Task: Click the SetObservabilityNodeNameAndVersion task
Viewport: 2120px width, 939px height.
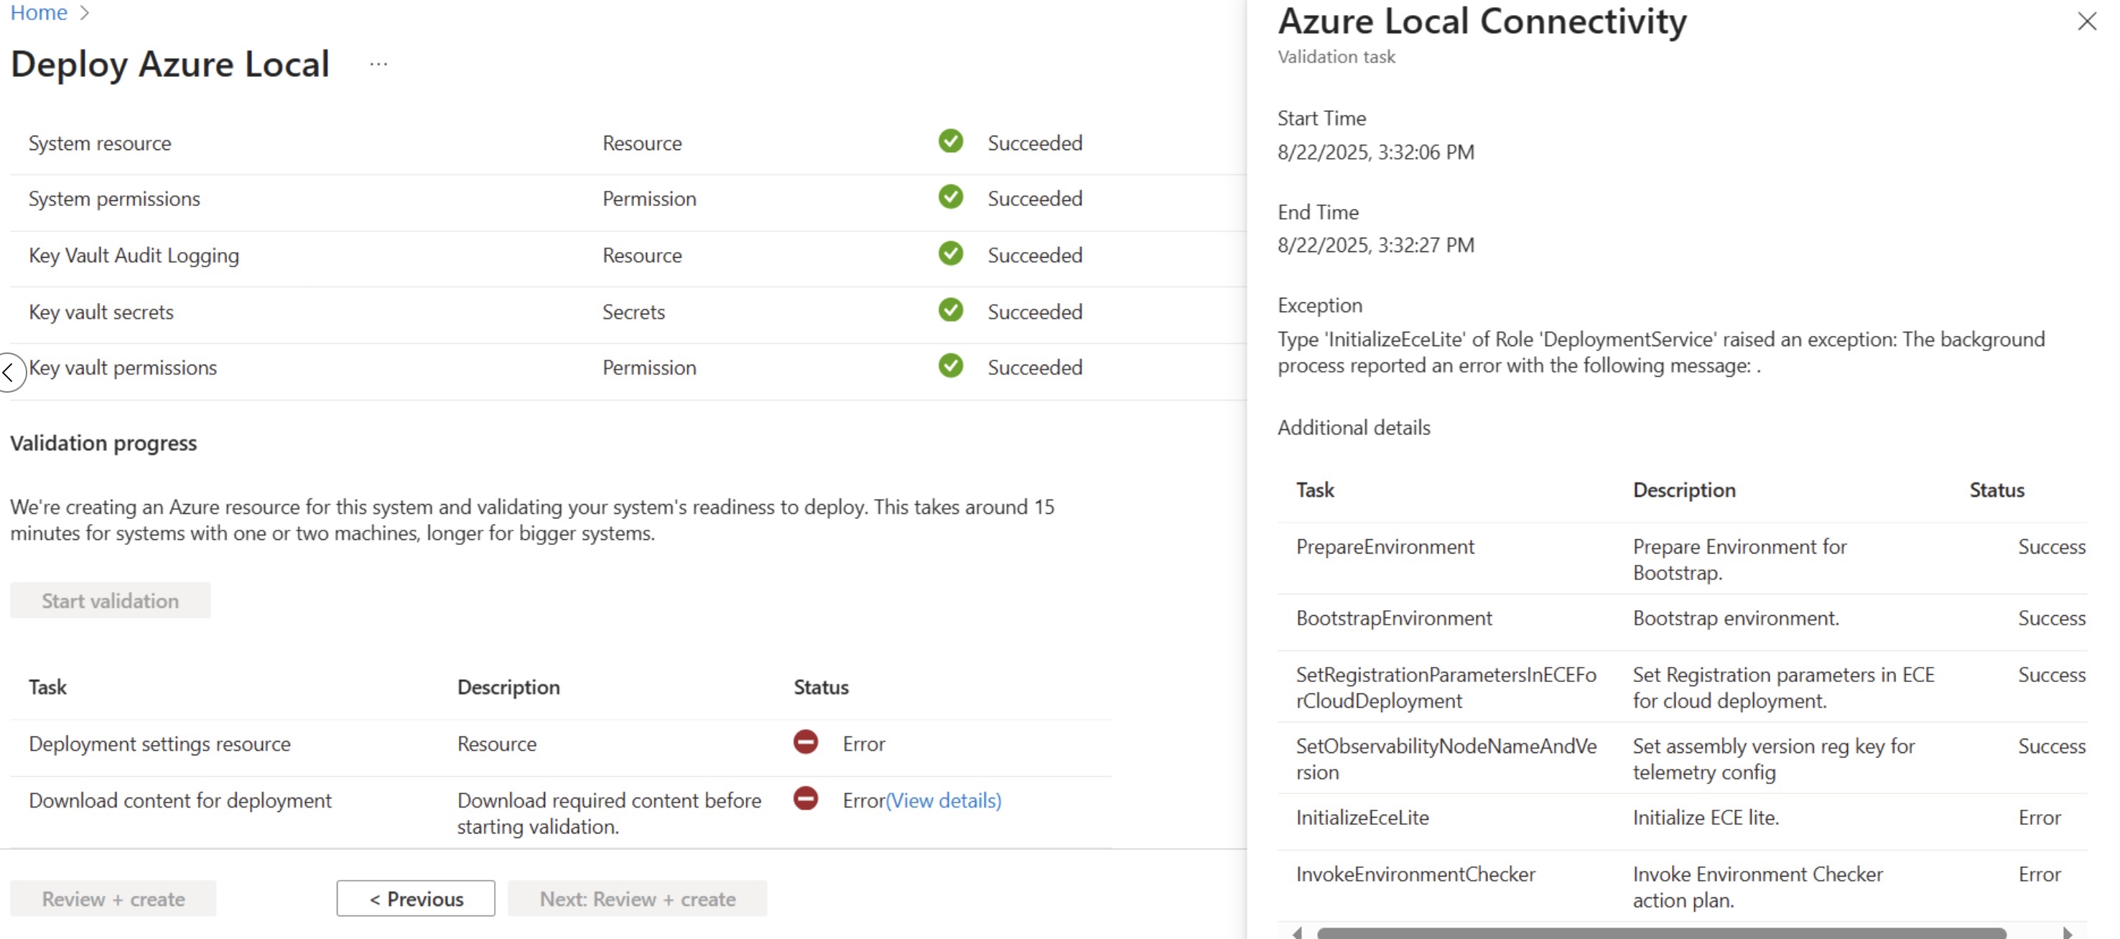Action: tap(1446, 759)
